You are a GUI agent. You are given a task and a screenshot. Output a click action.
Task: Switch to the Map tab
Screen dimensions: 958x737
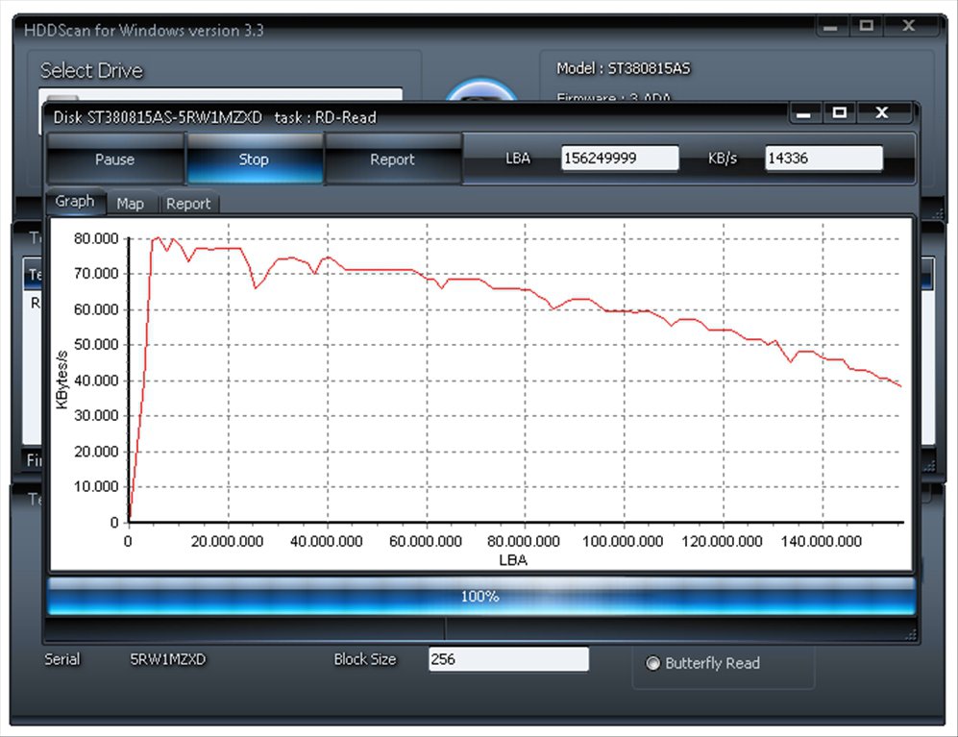[x=131, y=203]
